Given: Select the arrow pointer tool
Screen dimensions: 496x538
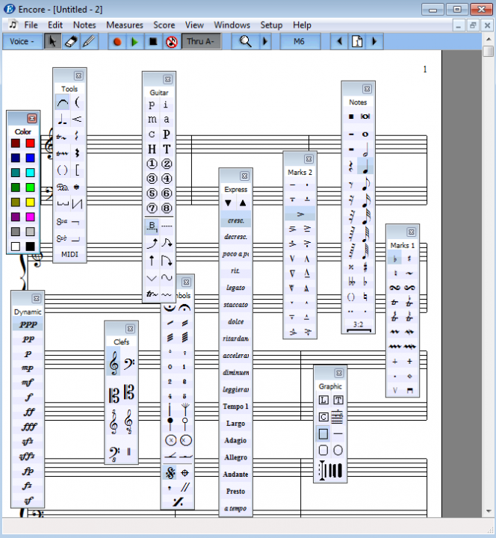Looking at the screenshot, I should 52,42.
